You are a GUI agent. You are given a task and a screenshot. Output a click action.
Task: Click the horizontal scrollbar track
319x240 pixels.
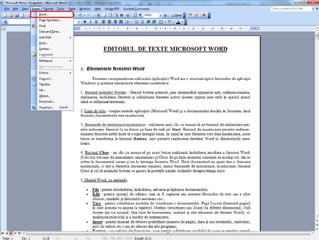[168, 233]
